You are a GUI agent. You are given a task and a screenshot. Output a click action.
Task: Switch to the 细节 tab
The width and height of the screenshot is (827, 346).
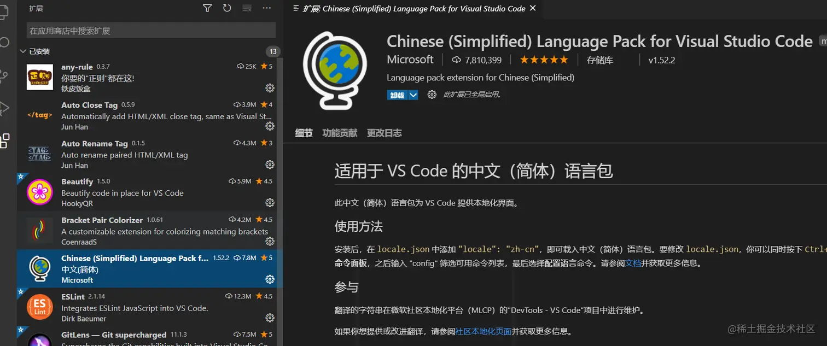(304, 133)
